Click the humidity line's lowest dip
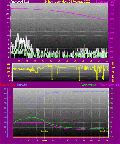 coord(31,104)
